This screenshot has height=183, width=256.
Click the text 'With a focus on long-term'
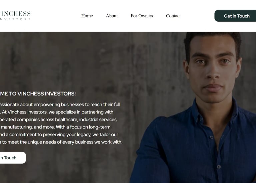83,127
